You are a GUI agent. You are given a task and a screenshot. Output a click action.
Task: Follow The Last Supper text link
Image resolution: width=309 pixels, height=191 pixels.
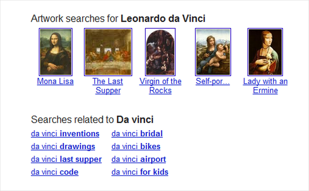[108, 86]
